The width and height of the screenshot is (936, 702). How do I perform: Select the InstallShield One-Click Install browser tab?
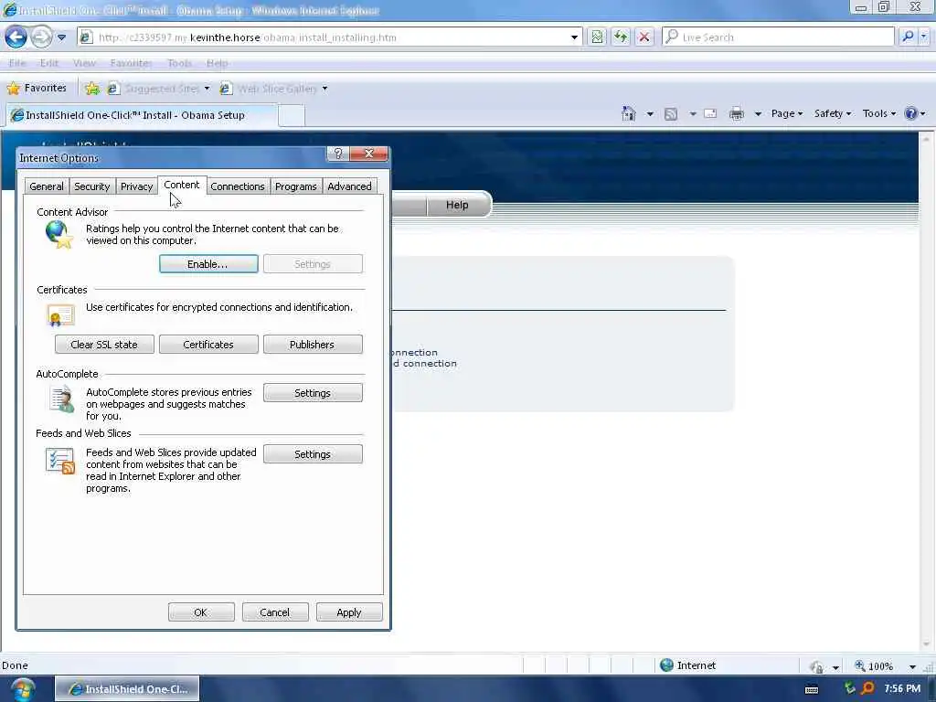(x=142, y=115)
